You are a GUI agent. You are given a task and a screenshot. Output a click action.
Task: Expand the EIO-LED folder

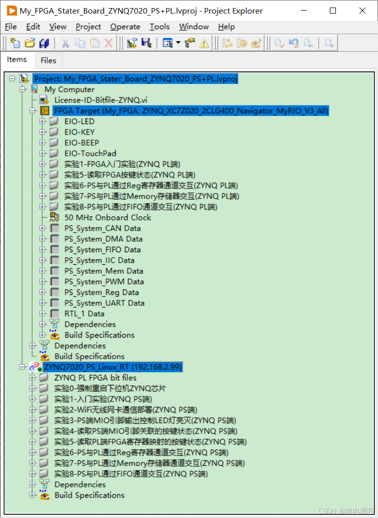point(42,121)
